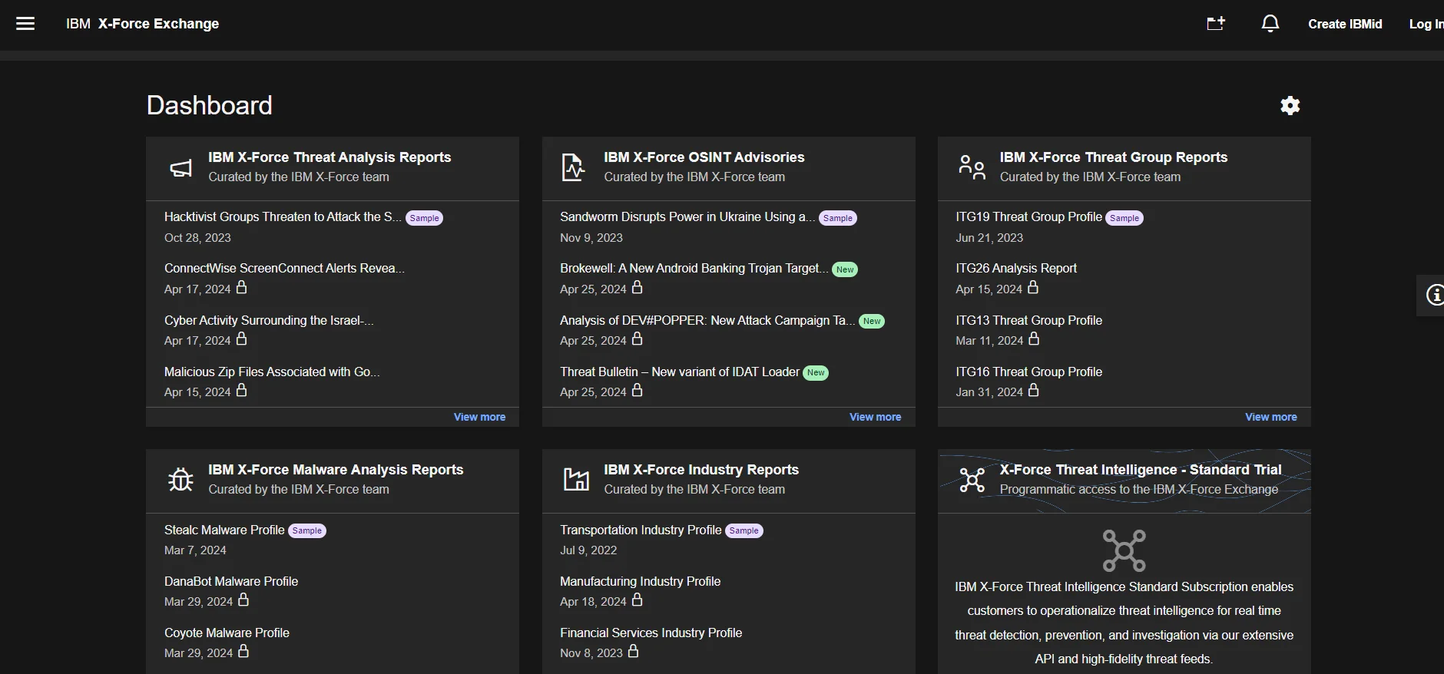Image resolution: width=1444 pixels, height=674 pixels.
Task: Click lock icon beside ITG16 date
Action: click(x=1034, y=390)
